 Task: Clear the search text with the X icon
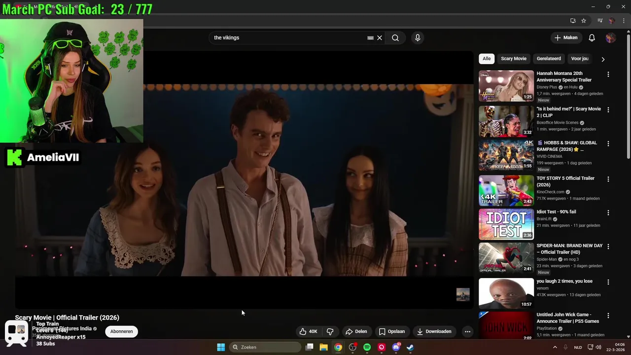[380, 38]
